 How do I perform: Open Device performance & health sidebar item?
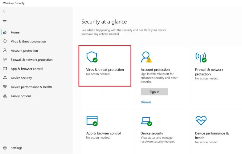(x=31, y=87)
